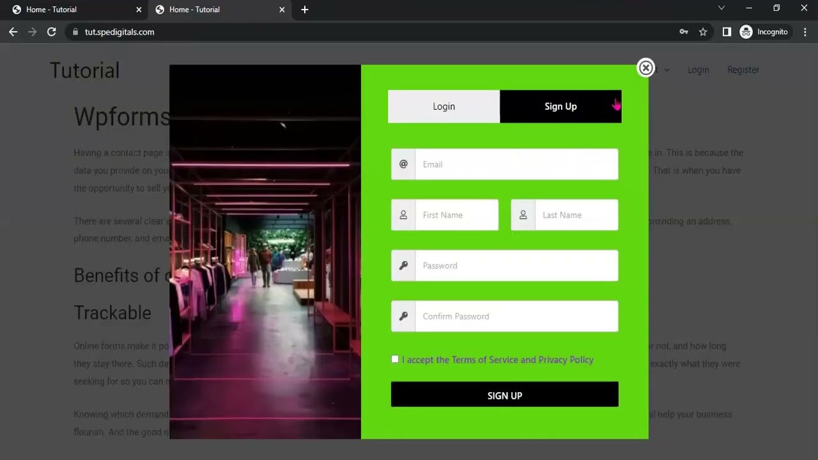818x460 pixels.
Task: Open the Terms of Service and Privacy Policy link
Action: (x=523, y=360)
